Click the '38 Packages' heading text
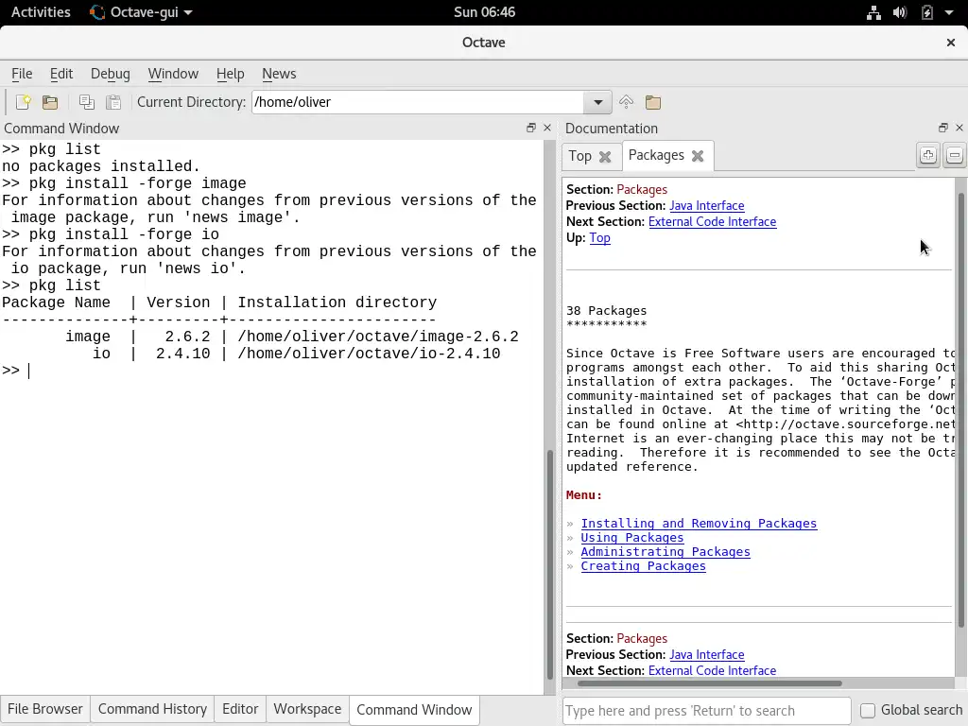Screen dimensions: 968x726 606,310
